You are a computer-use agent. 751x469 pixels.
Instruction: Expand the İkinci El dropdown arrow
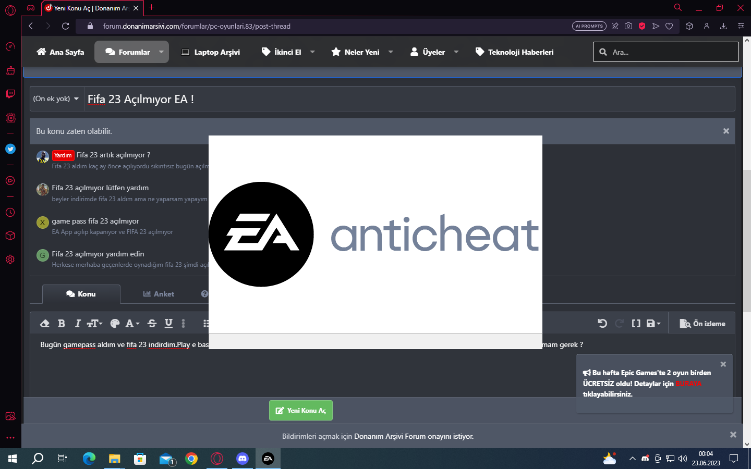click(x=312, y=52)
